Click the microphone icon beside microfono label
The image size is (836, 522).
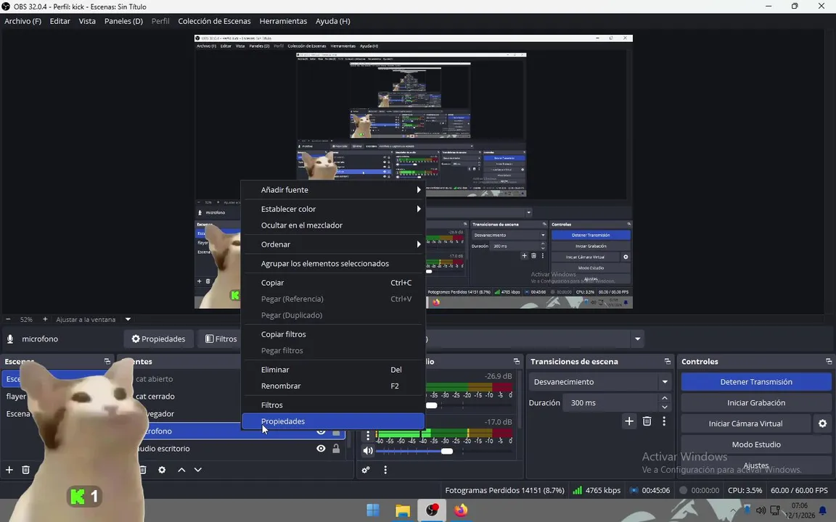[10, 339]
